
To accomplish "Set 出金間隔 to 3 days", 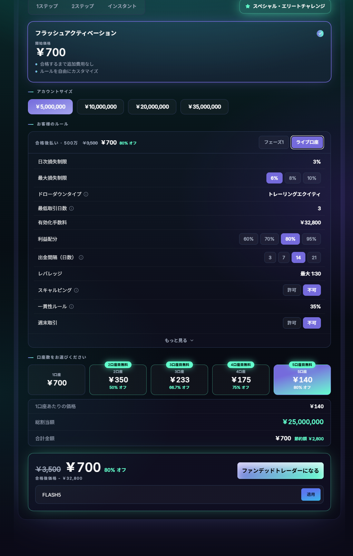I will pyautogui.click(x=270, y=257).
